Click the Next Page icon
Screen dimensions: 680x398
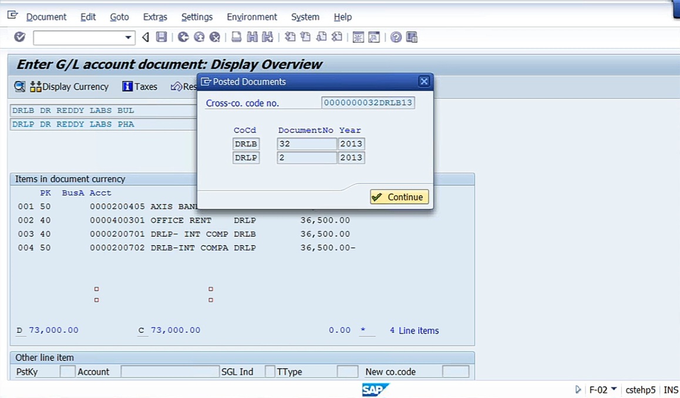point(321,38)
